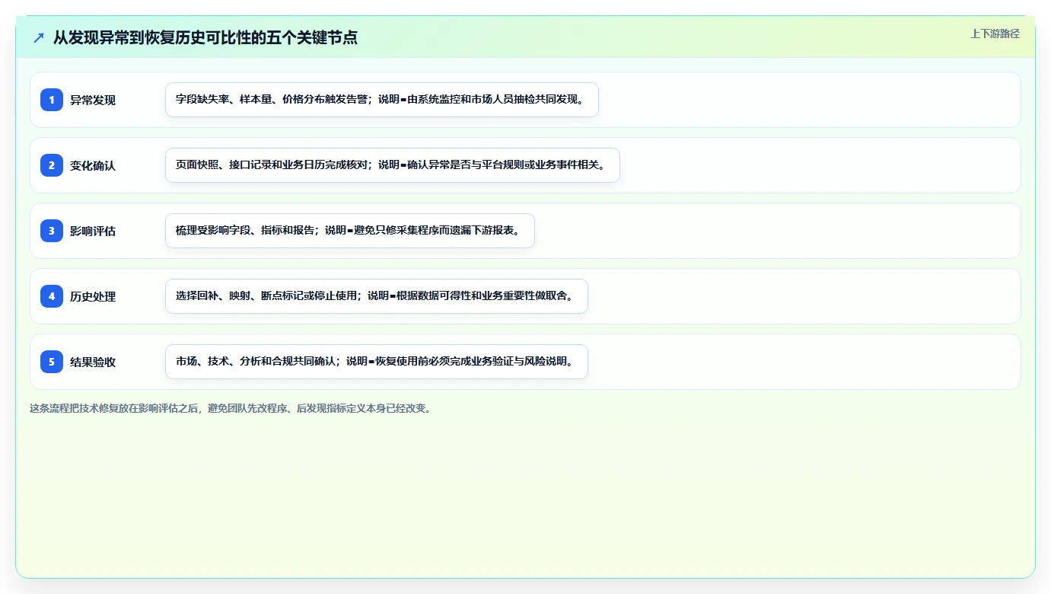Image resolution: width=1051 pixels, height=594 pixels.
Task: Open the description box starting with 选择回补
Action: (377, 296)
